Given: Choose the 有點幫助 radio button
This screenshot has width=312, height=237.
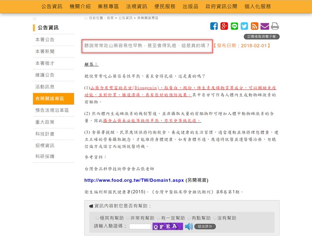Looking at the screenshot, I should click(x=189, y=218).
